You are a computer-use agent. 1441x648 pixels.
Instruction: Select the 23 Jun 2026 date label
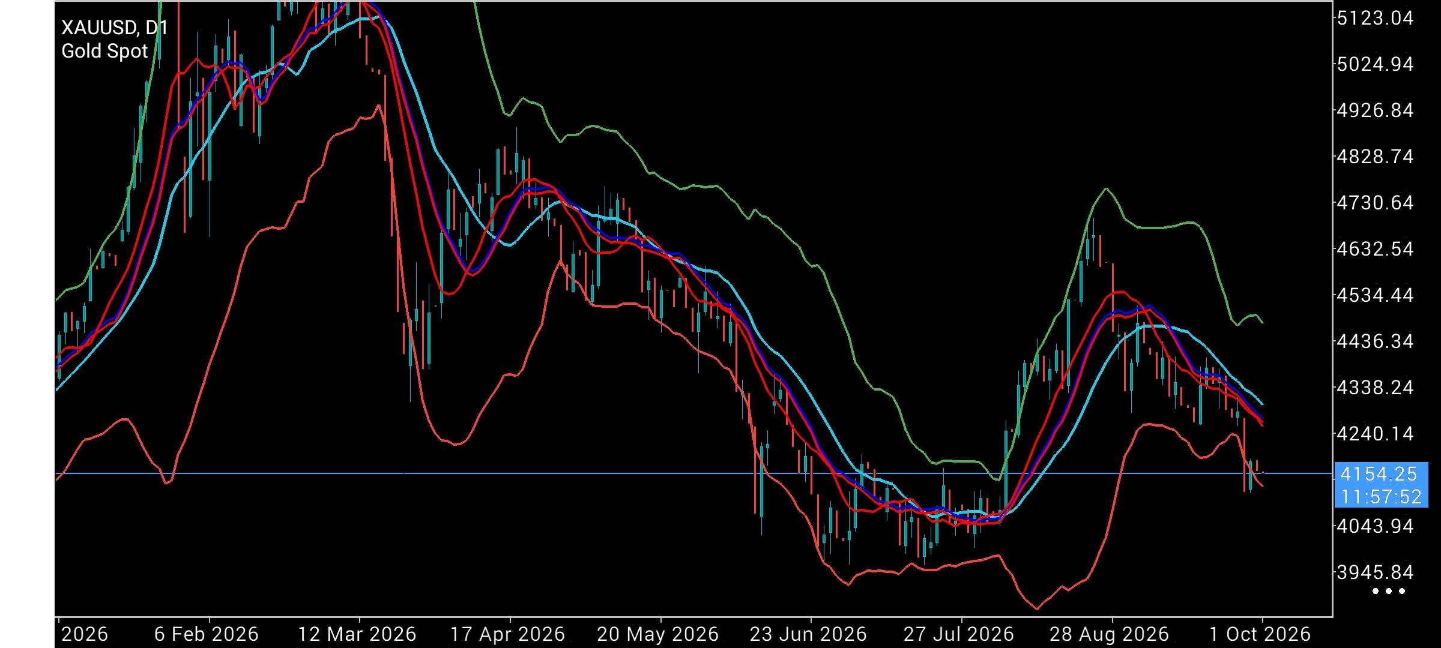808,635
